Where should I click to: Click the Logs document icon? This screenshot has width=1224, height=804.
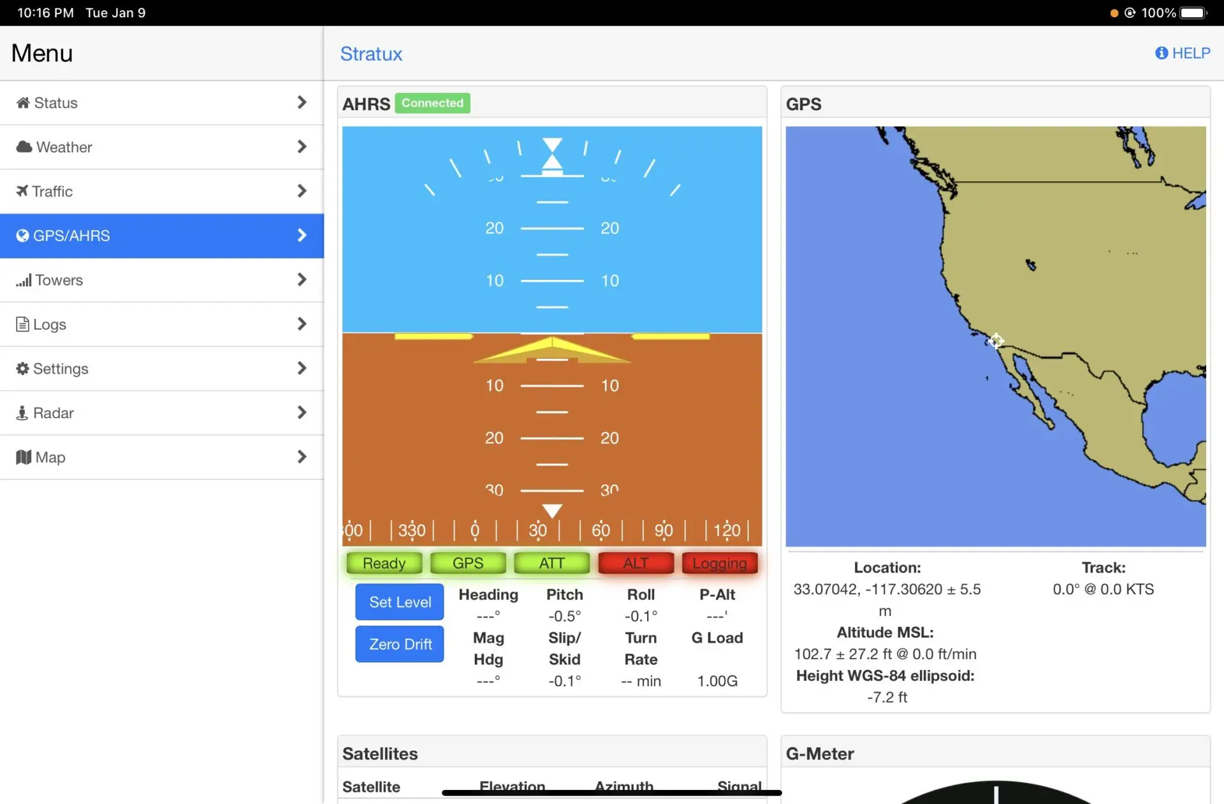(22, 324)
